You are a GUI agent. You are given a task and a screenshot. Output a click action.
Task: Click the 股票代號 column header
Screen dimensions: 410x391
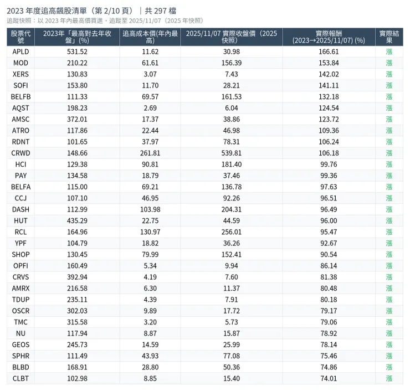point(20,37)
